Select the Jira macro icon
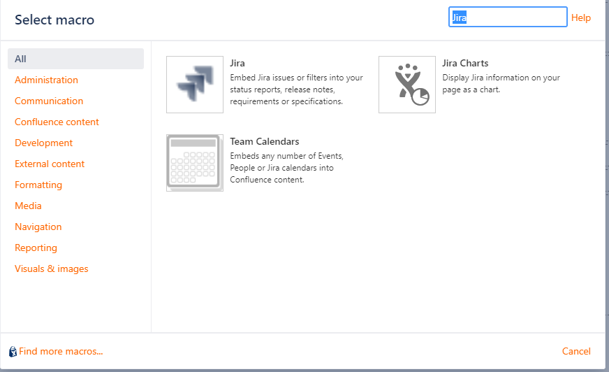This screenshot has width=609, height=372. coord(195,85)
